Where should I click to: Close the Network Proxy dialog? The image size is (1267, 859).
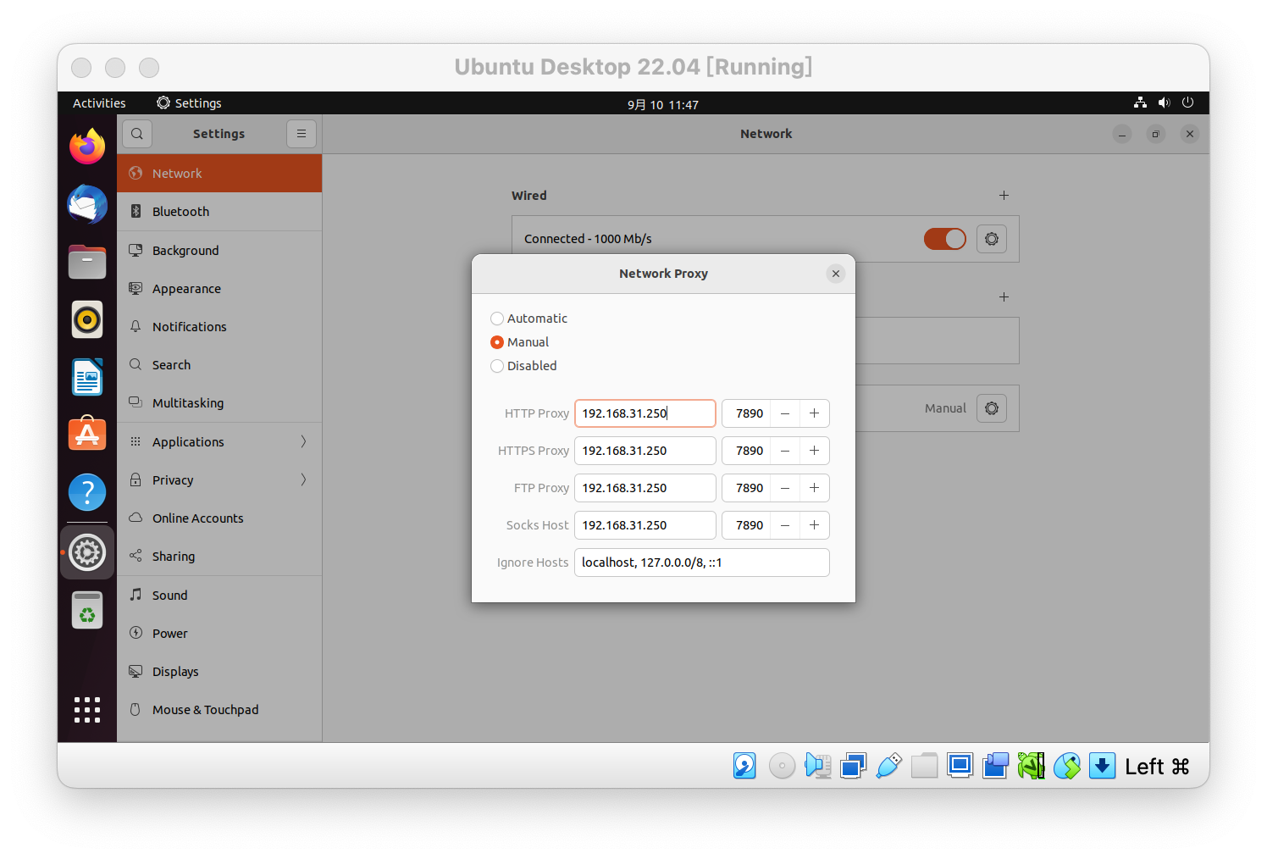pos(836,274)
